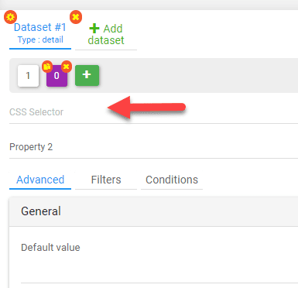Remove property 0 with its X badge
Image resolution: width=298 pixels, height=288 pixels.
tap(67, 67)
